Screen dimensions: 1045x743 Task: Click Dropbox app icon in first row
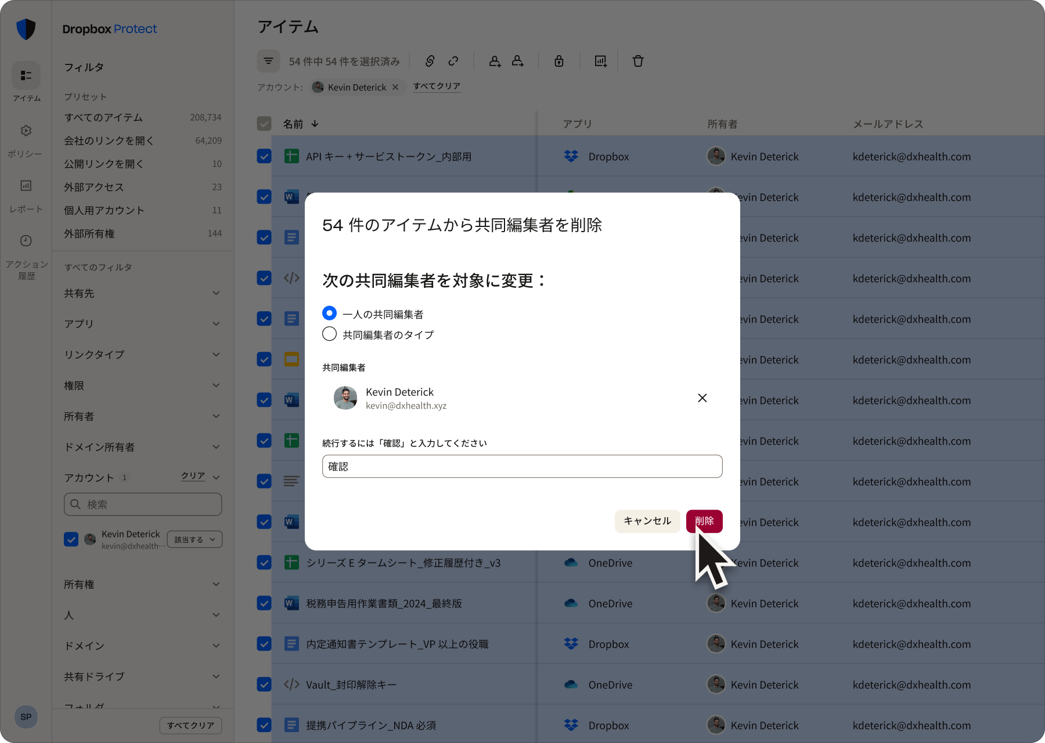click(x=571, y=156)
